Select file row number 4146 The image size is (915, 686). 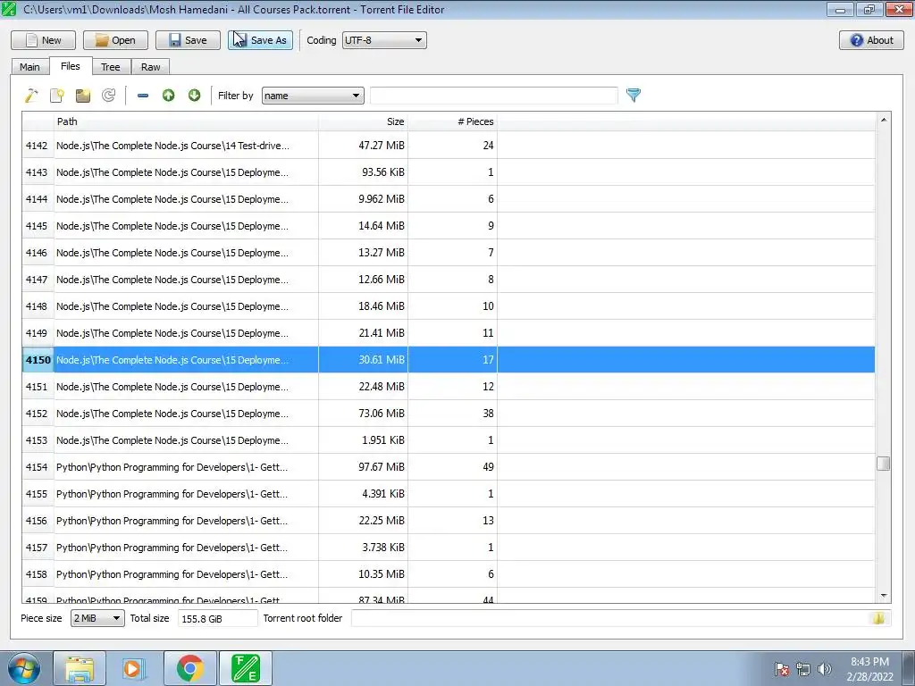36,253
